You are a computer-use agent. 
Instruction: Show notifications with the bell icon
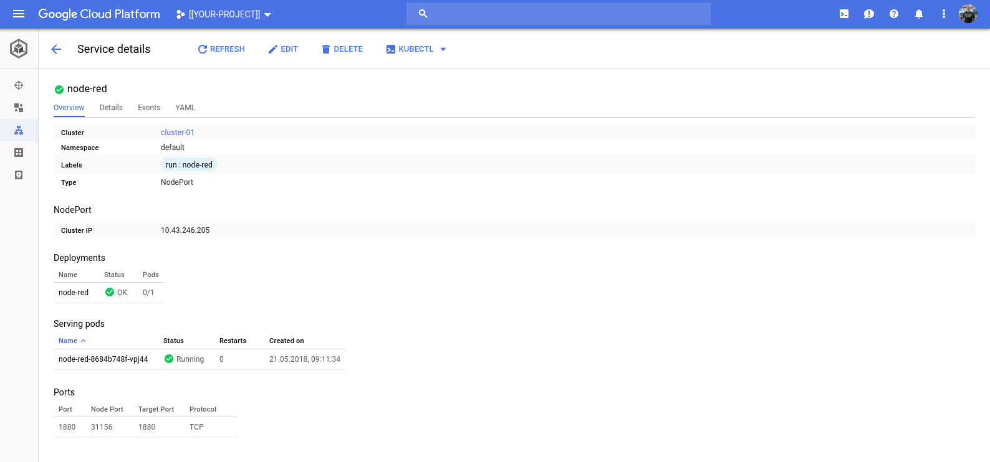coord(919,14)
